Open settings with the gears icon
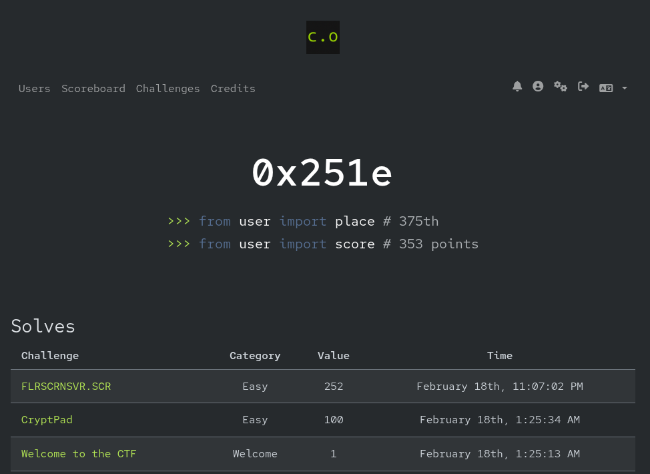Image resolution: width=650 pixels, height=474 pixels. [561, 86]
